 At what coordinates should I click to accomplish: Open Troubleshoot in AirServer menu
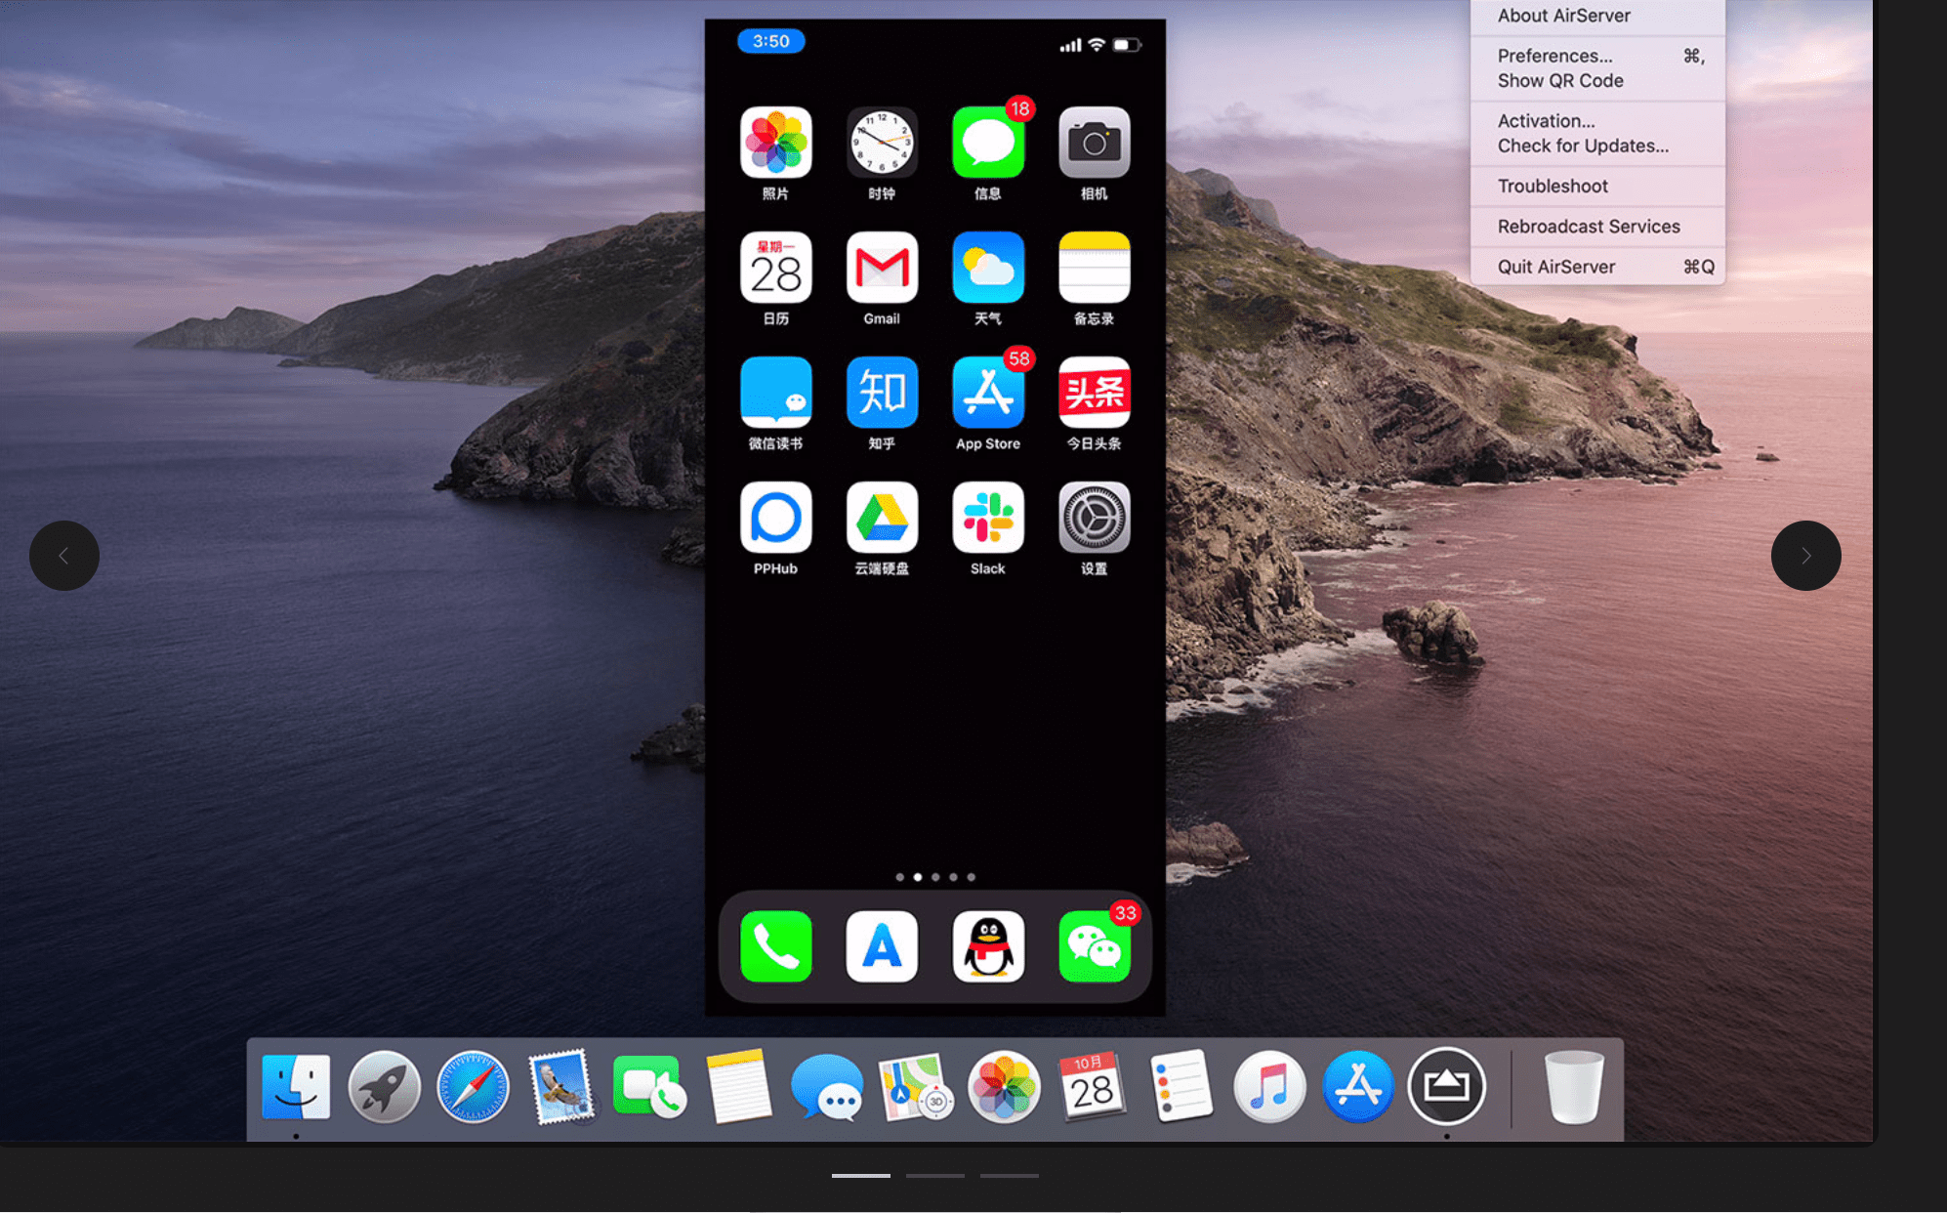tap(1553, 186)
